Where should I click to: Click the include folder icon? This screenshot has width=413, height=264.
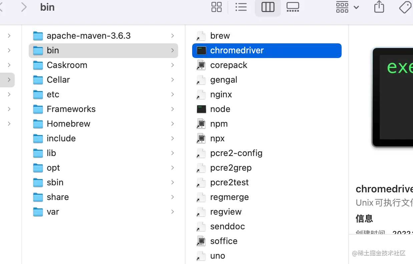click(x=38, y=138)
